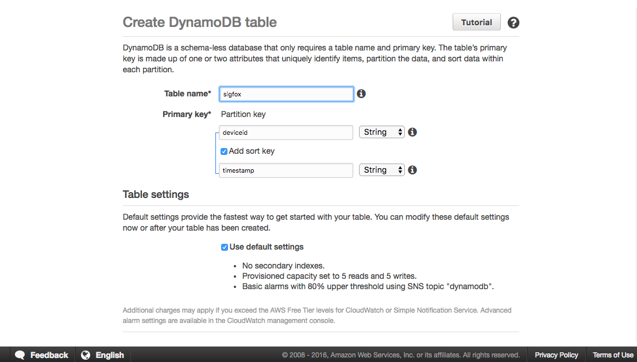Click 'No secondary indexes.' bullet text
Screen dimensions: 637x362
283,266
